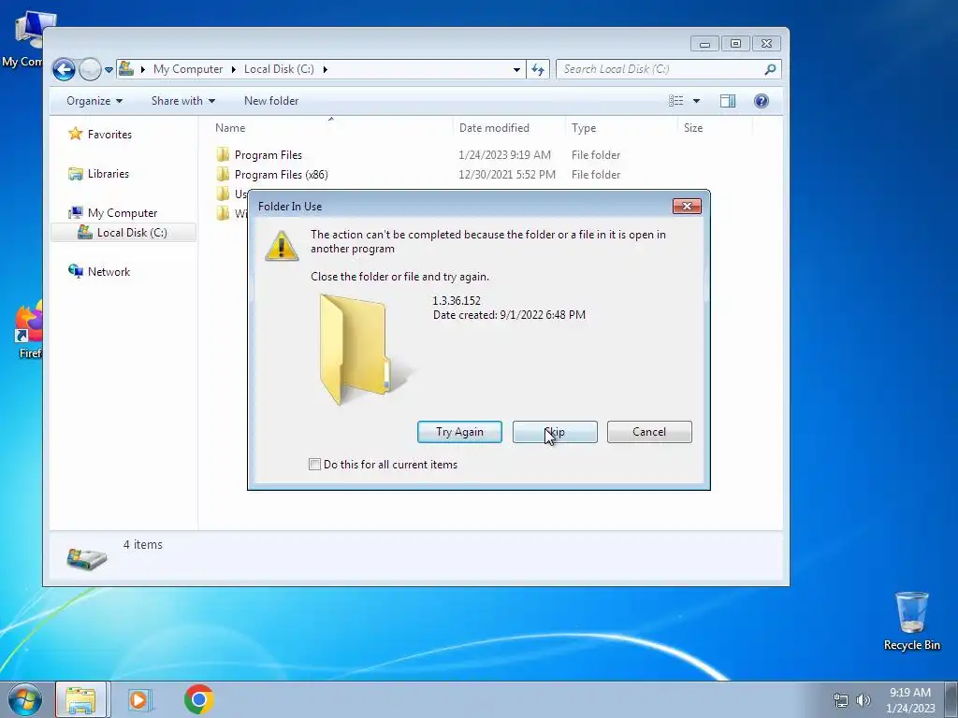Sort by the Date modified column header
Image resolution: width=958 pixels, height=718 pixels.
click(x=494, y=128)
